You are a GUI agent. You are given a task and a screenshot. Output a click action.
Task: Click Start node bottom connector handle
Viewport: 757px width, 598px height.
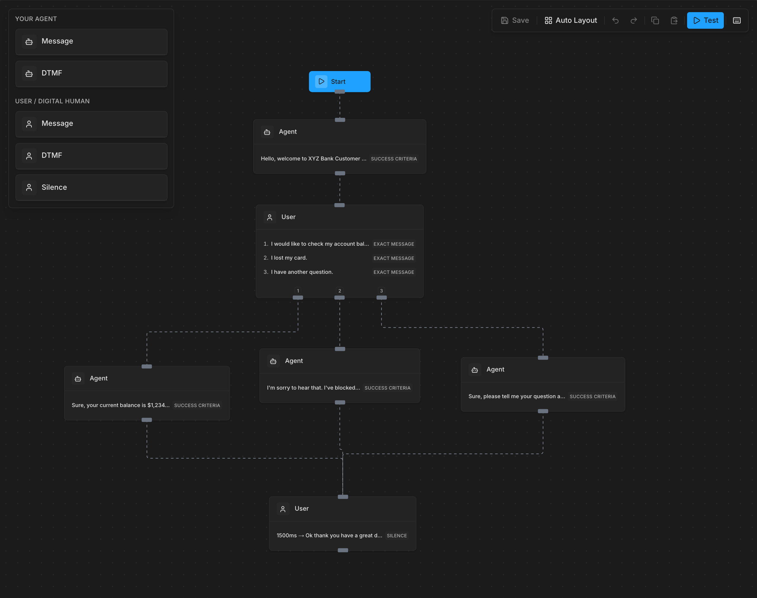(x=339, y=92)
